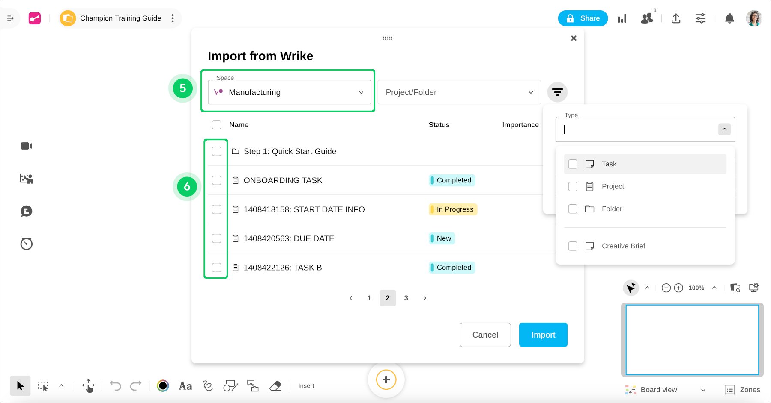Viewport: 771px width, 403px height.
Task: Expand the 100% zoom level chevron
Action: click(714, 288)
